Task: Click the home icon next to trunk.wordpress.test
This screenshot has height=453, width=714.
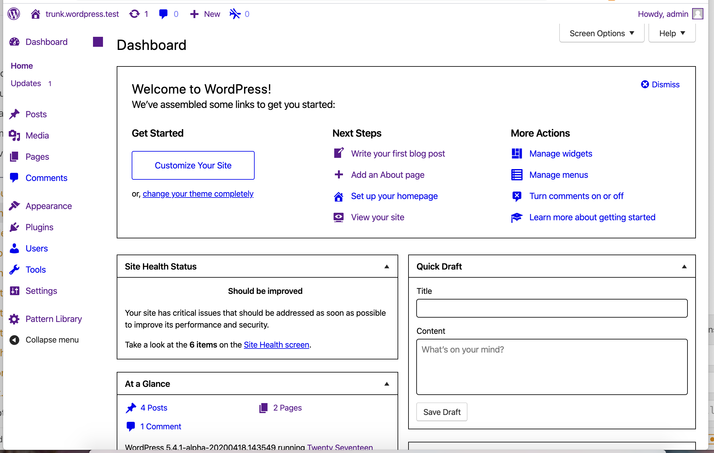Action: [35, 14]
